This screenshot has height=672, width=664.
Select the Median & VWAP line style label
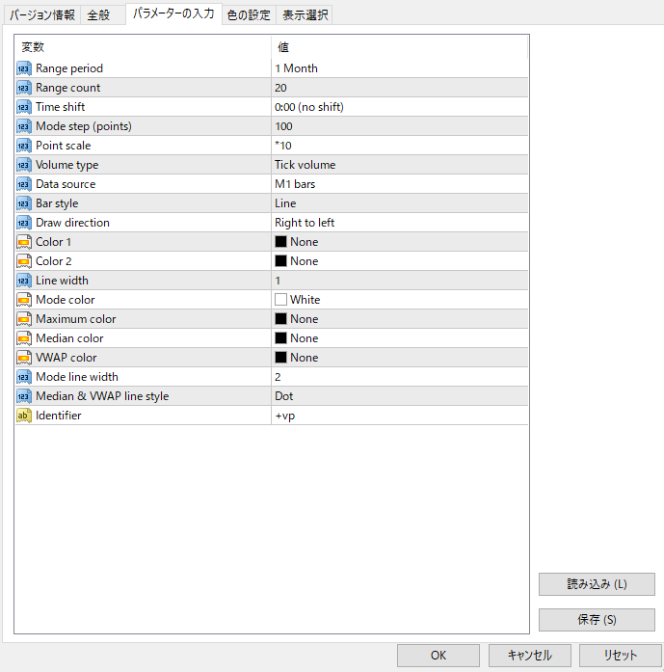(x=102, y=396)
